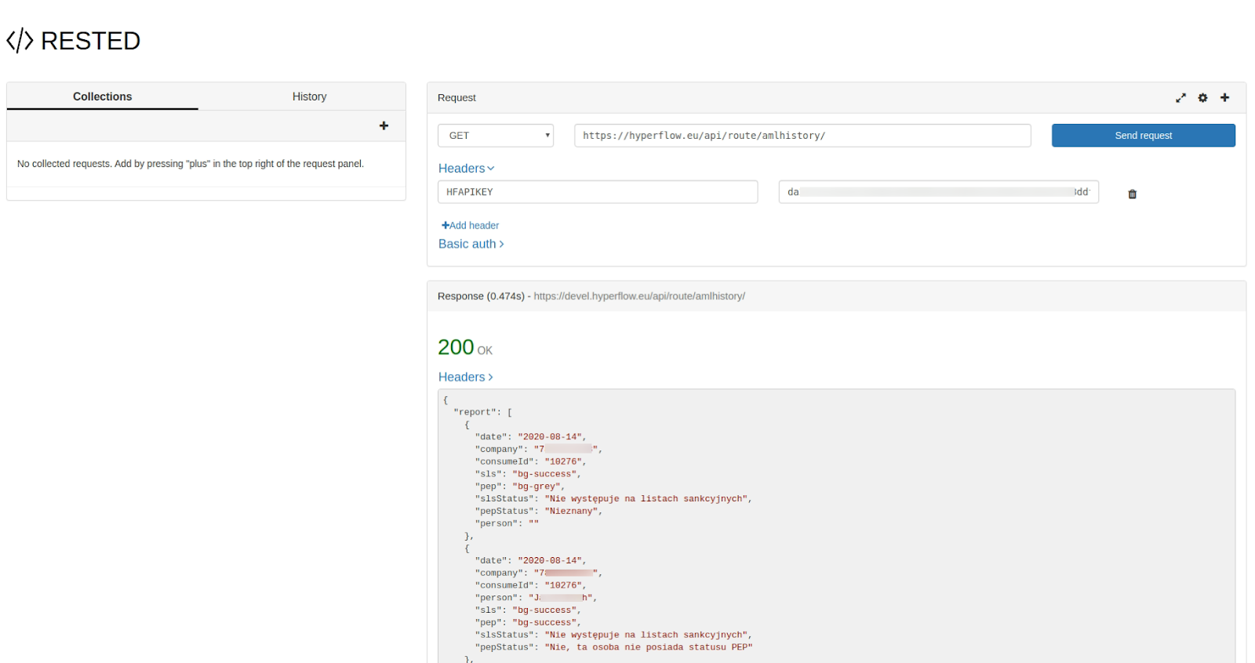Click the 200 OK status text
This screenshot has width=1255, height=663.
pyautogui.click(x=465, y=347)
